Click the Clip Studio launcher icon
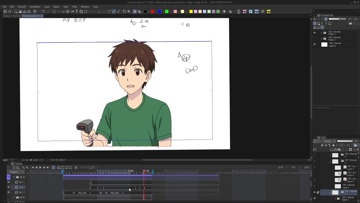Image resolution: width=360 pixels, height=203 pixels. click(x=5, y=12)
